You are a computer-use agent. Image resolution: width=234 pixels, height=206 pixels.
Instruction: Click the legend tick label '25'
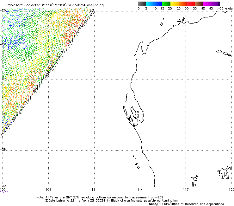coord(179,9)
